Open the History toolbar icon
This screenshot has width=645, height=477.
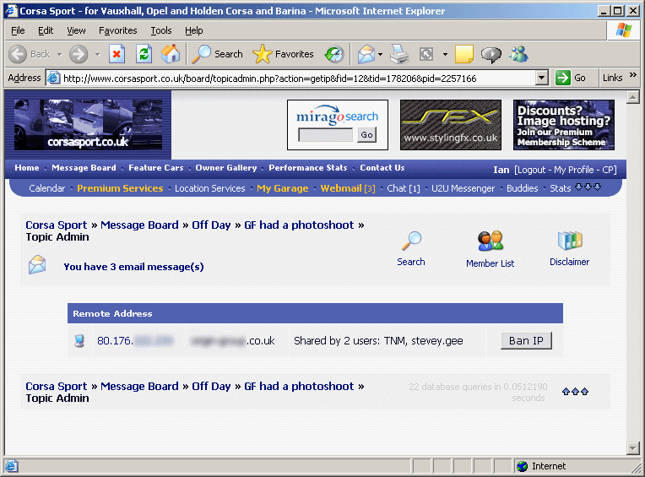click(x=334, y=54)
